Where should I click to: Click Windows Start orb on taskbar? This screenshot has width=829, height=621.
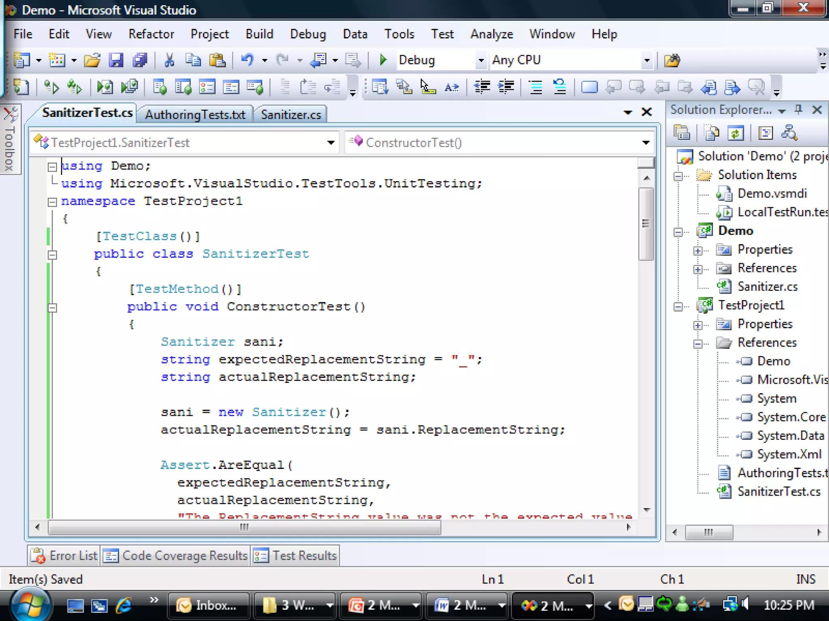coord(30,605)
